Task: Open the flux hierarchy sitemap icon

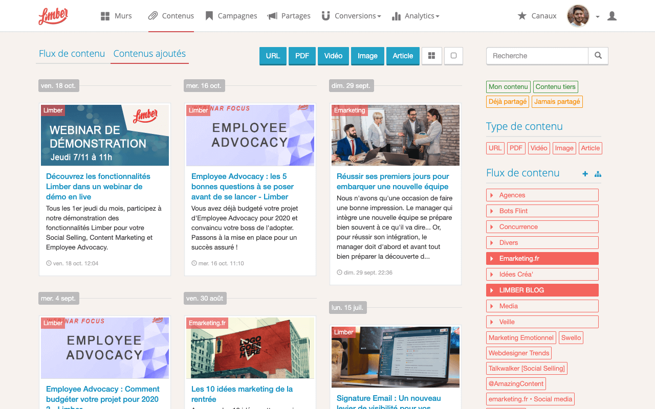Action: [598, 174]
